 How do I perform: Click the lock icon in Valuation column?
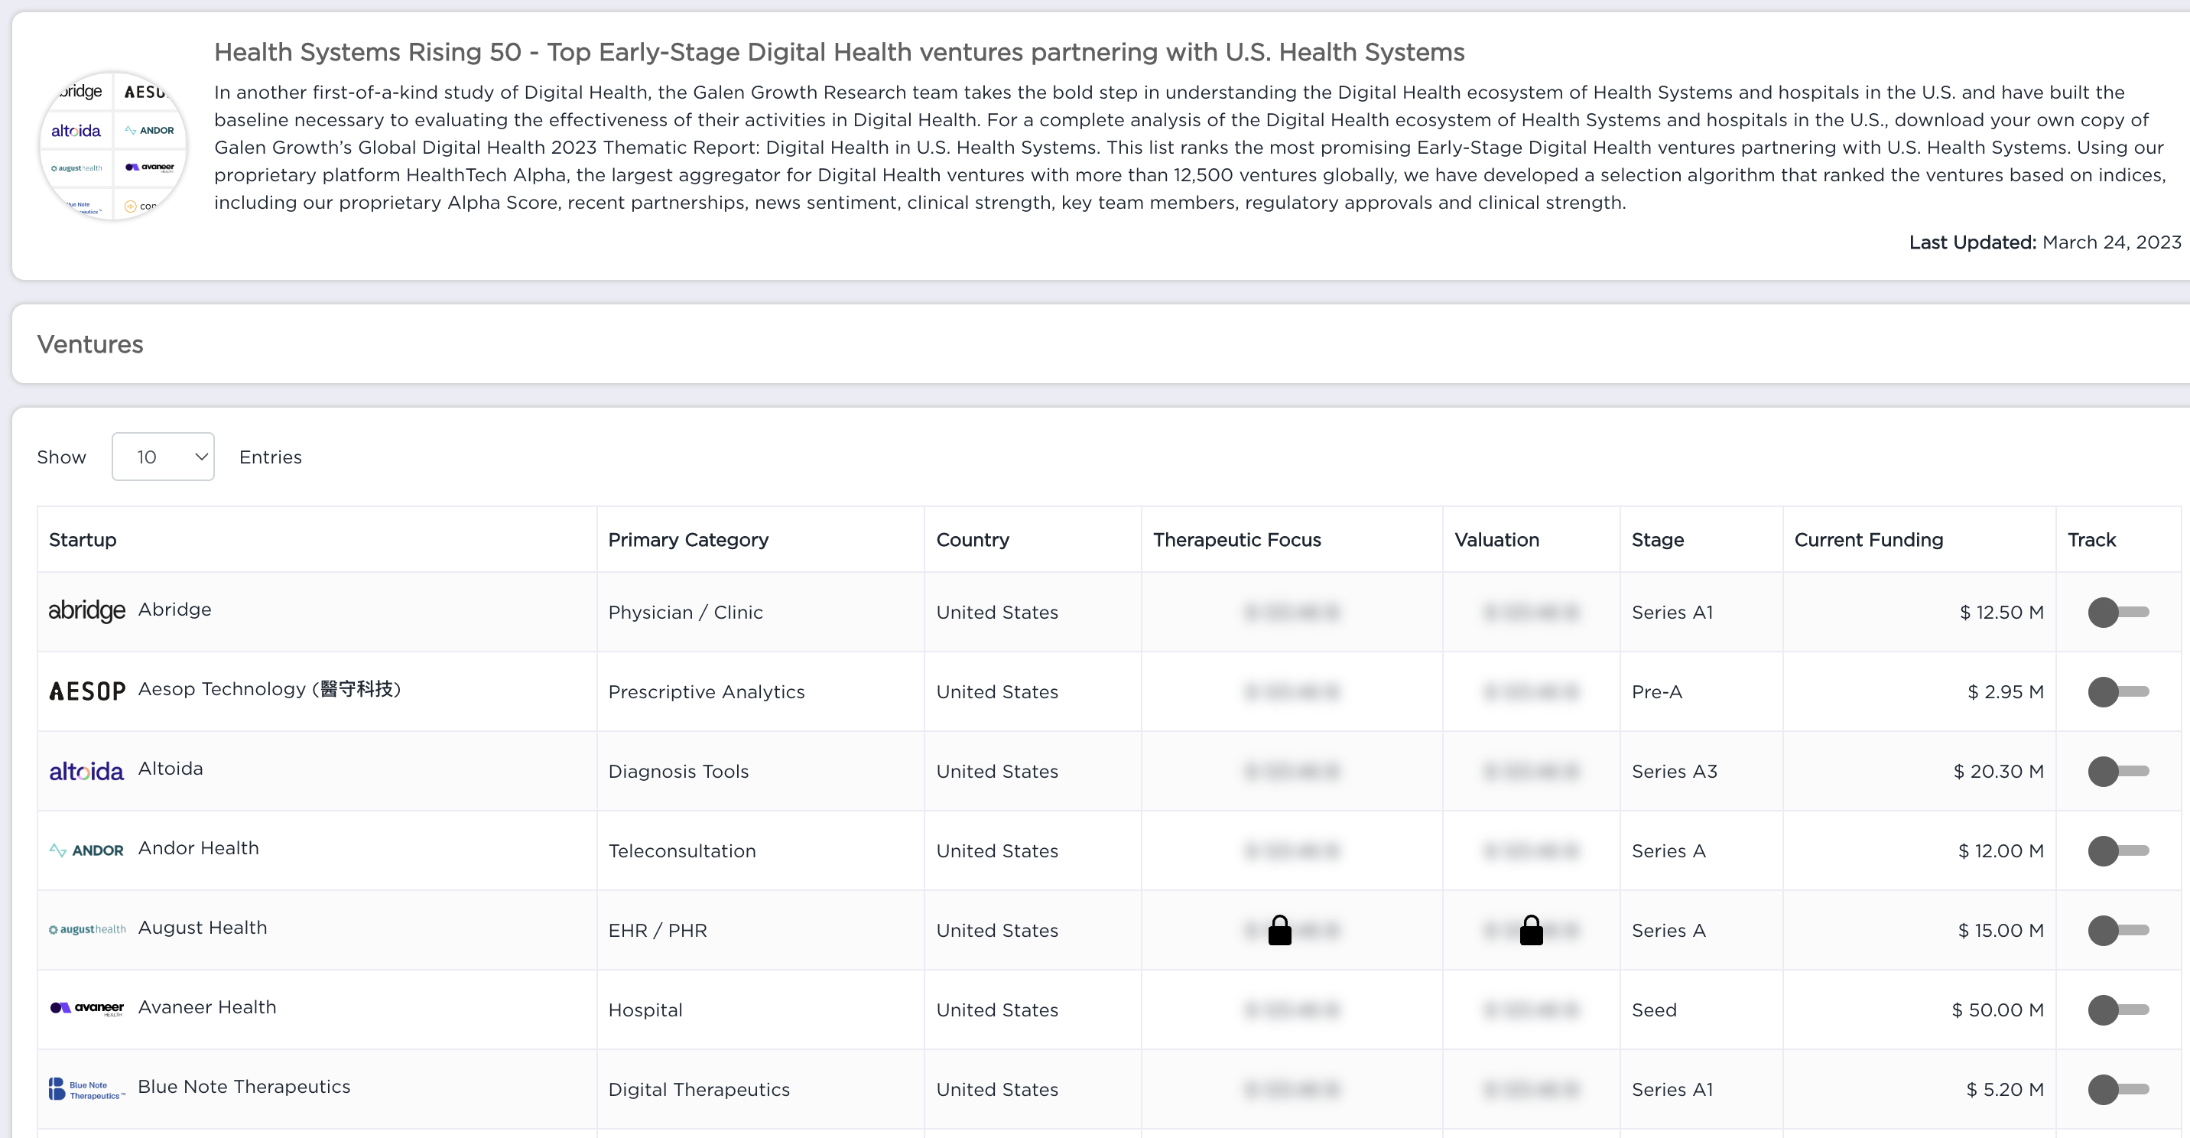point(1531,930)
